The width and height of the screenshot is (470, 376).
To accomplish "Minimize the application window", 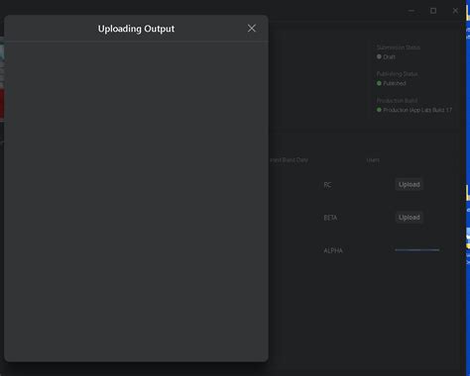I will pos(411,11).
